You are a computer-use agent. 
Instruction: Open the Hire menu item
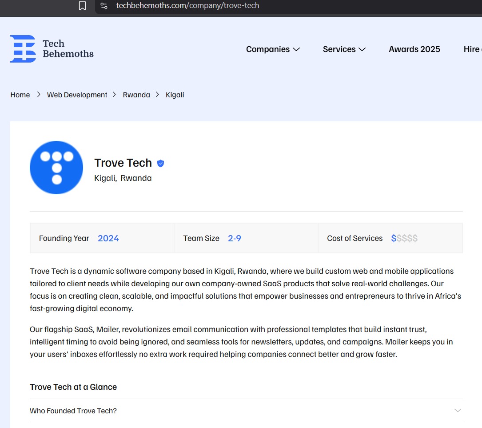[x=472, y=49]
